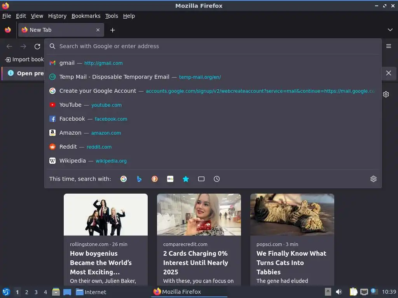Viewport: 398px width, 298px height.
Task: Open the desktop start menu icon
Action: (6, 292)
